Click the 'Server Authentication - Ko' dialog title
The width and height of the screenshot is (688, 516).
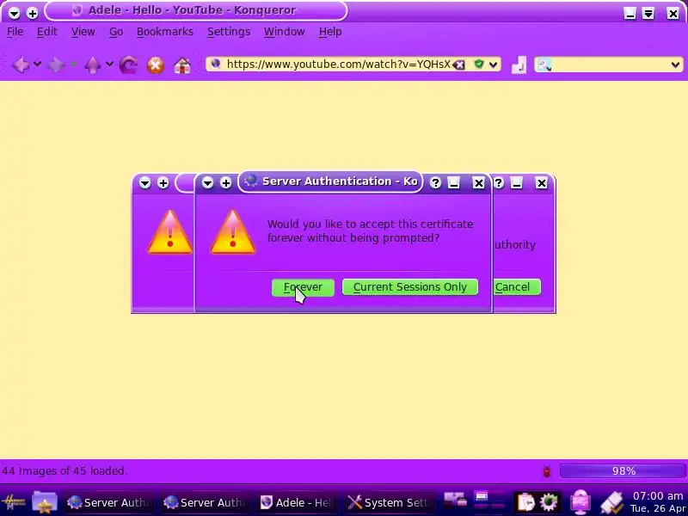(339, 181)
